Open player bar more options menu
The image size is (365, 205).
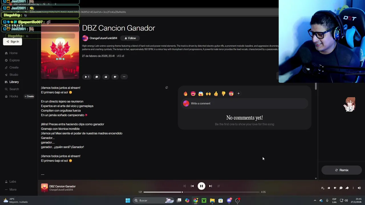(x=353, y=188)
